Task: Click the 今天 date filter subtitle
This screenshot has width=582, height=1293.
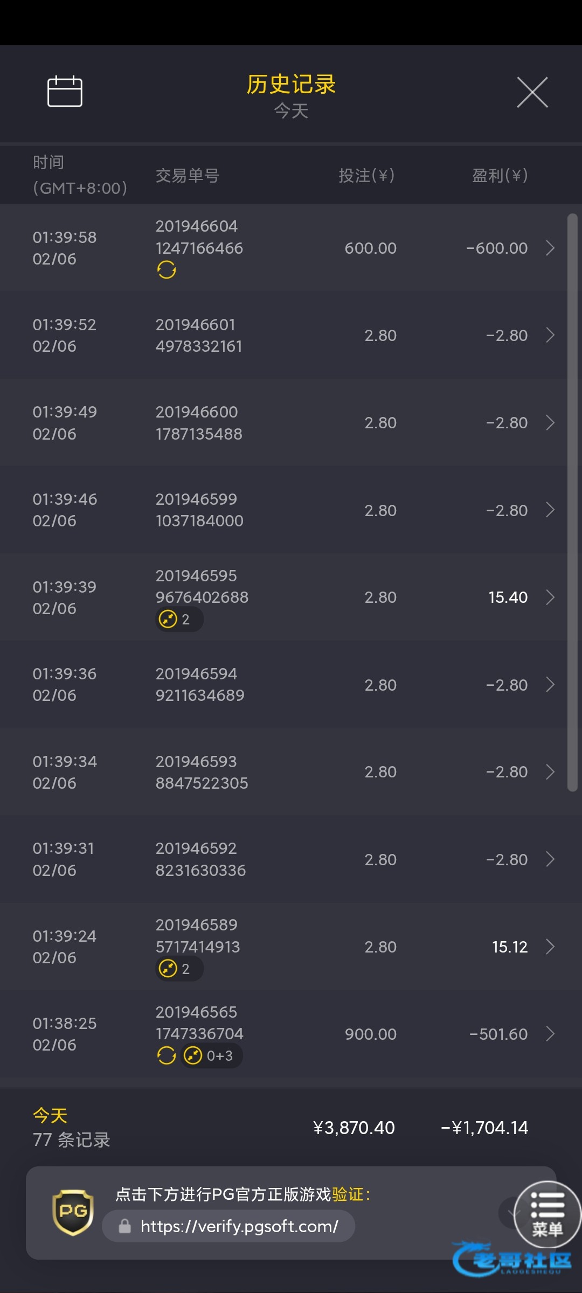Action: (291, 111)
